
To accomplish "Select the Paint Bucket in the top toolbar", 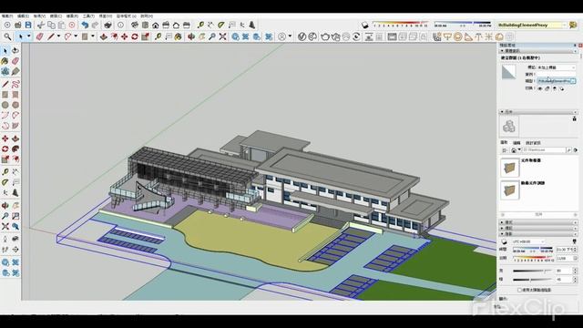I will 179,36.
